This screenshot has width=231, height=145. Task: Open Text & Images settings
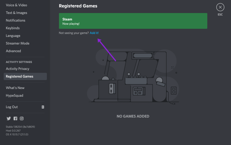[x=16, y=13]
